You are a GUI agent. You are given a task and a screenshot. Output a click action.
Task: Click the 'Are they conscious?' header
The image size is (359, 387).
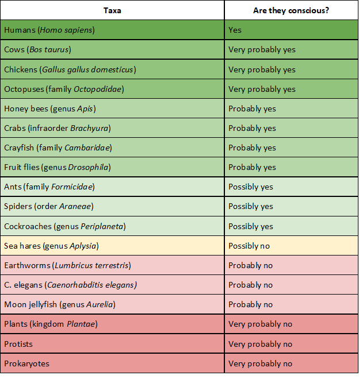click(291, 10)
